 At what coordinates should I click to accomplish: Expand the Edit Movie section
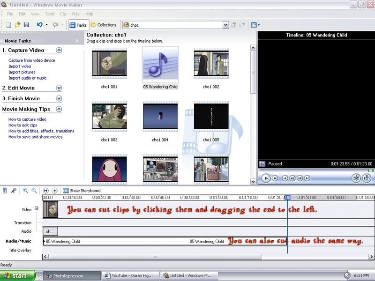[59, 88]
